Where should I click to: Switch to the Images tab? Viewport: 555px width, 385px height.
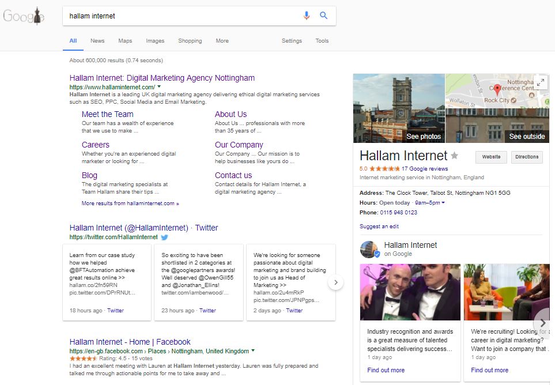[x=155, y=41]
